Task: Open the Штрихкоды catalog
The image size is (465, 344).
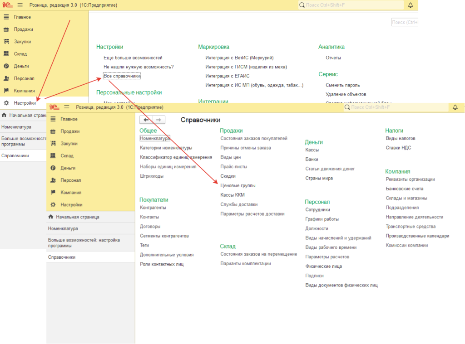Action: coord(152,176)
